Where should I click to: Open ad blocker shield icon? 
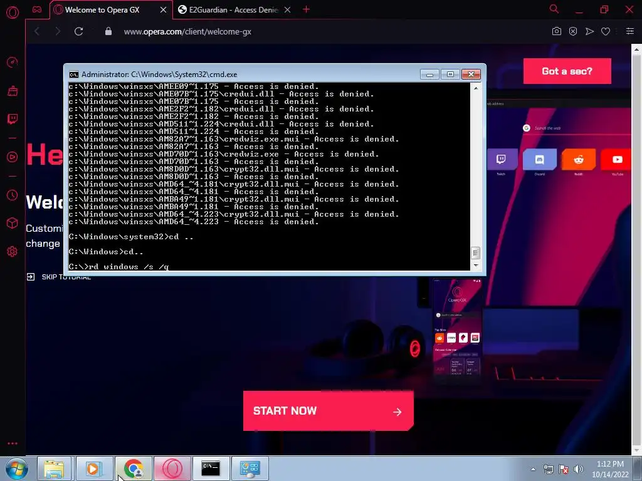tap(573, 31)
